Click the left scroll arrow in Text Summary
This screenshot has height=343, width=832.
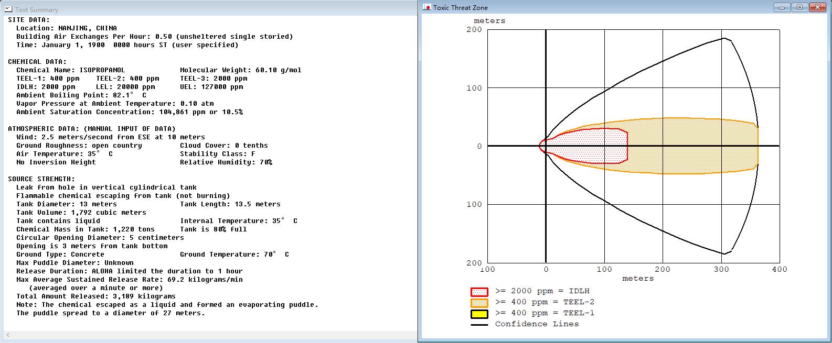(7, 335)
